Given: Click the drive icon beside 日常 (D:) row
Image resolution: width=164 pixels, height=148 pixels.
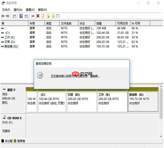Looking at the screenshot, I should [x=3, y=42].
